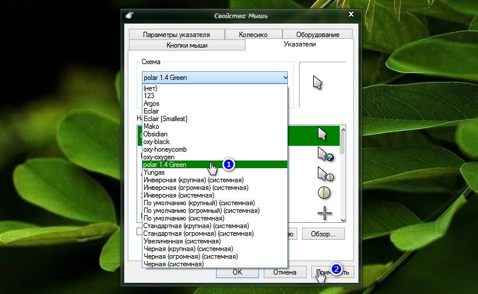Click the Обзор... browse button

point(323,234)
